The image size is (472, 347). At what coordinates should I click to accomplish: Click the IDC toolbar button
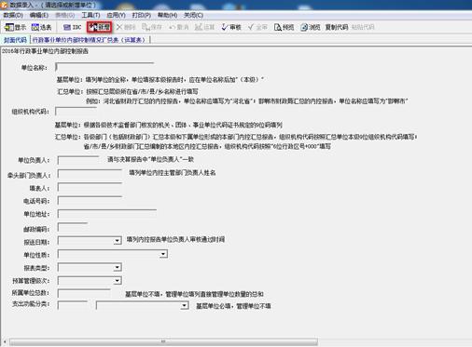point(72,27)
